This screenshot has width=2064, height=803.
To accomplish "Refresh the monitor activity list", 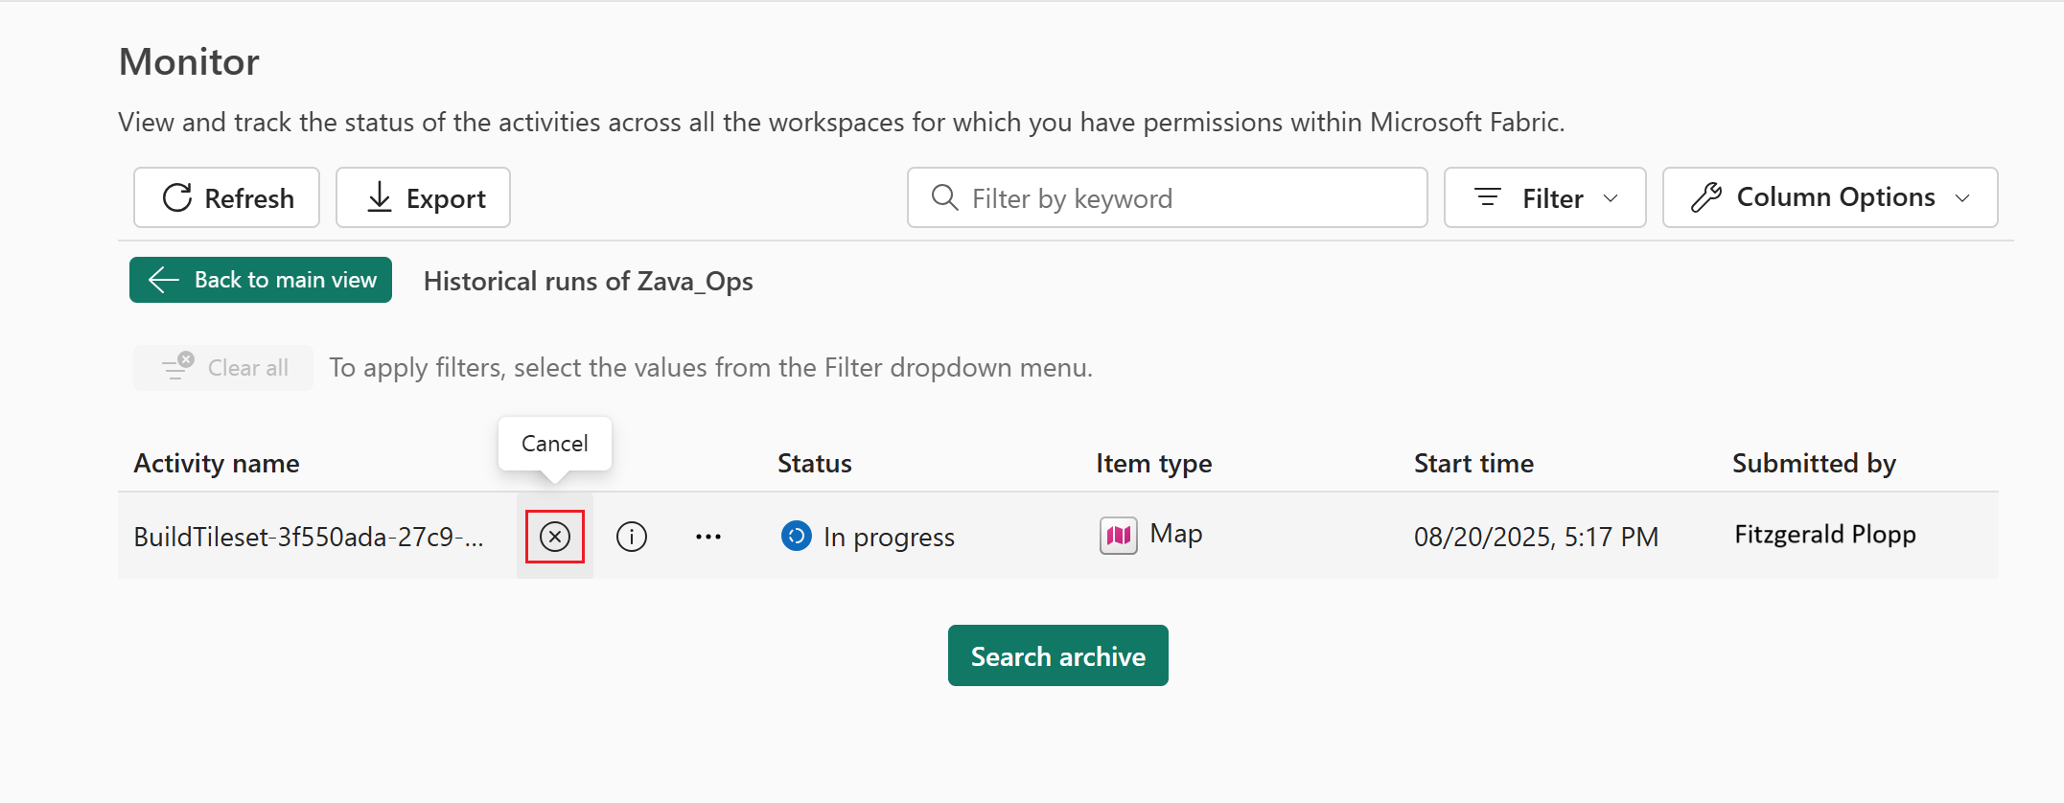I will pyautogui.click(x=226, y=197).
